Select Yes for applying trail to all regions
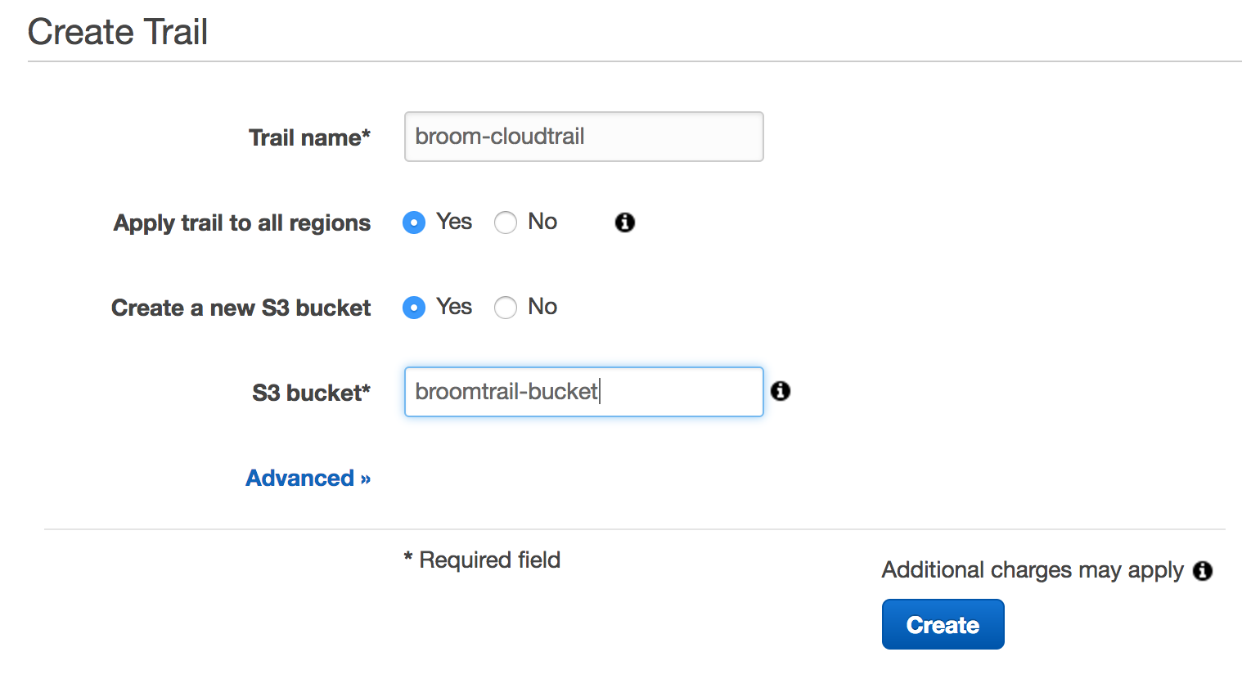Image resolution: width=1260 pixels, height=679 pixels. coord(414,222)
